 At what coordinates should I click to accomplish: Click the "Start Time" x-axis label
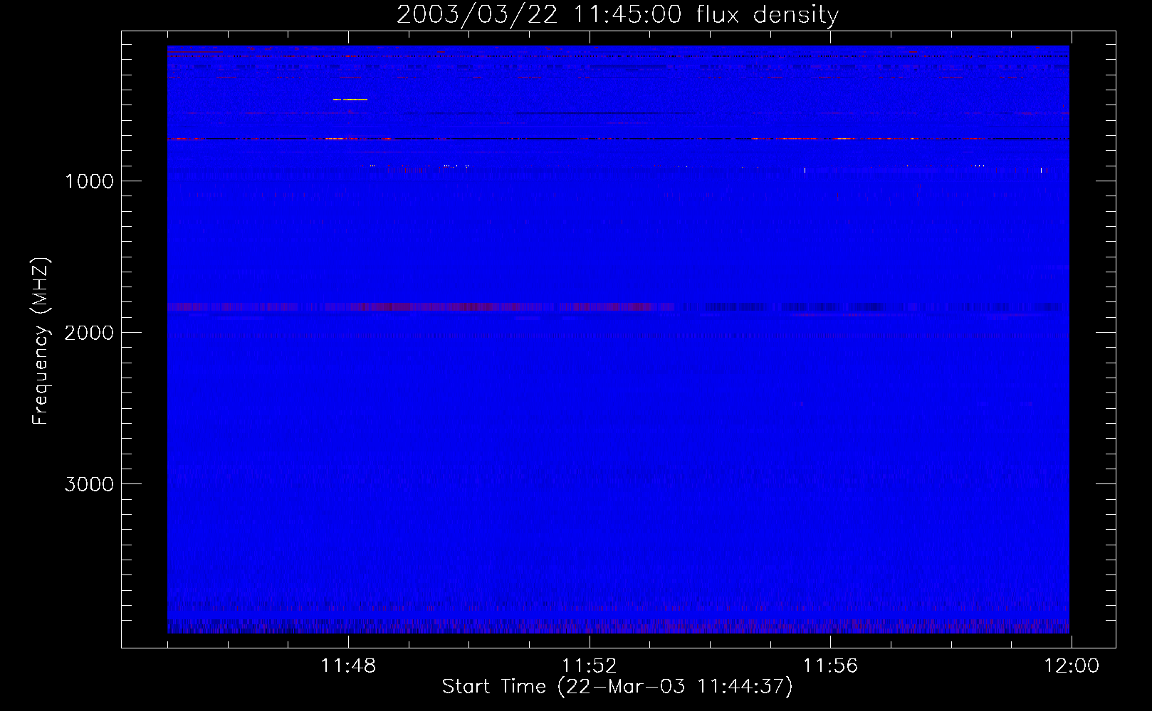click(x=617, y=687)
